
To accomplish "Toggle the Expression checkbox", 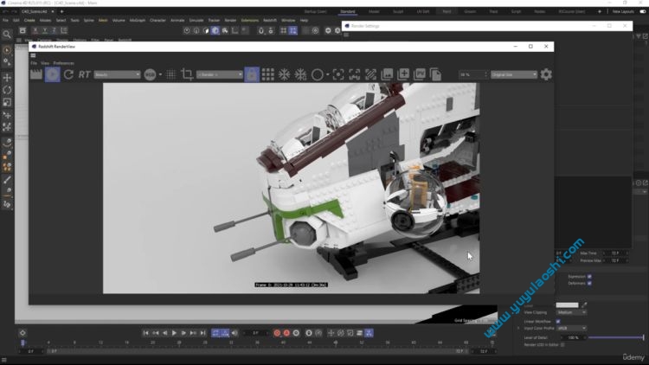I will pyautogui.click(x=589, y=277).
